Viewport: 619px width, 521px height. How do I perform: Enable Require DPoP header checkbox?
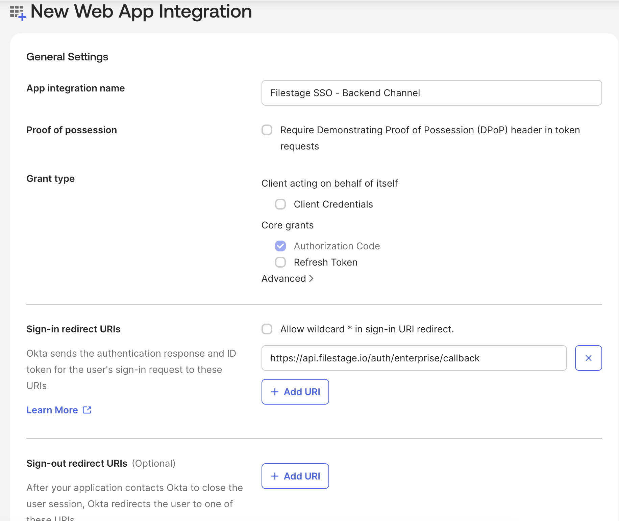267,130
